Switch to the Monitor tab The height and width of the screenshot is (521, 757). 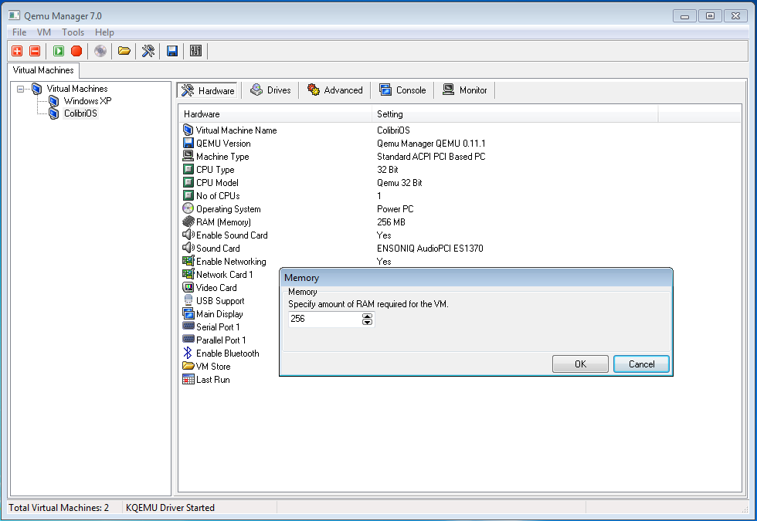tap(465, 90)
